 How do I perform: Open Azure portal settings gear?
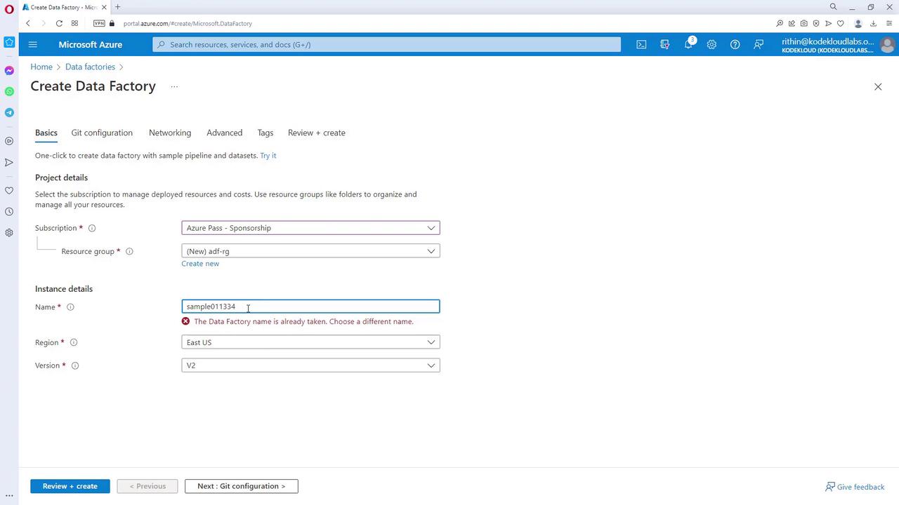click(x=711, y=44)
